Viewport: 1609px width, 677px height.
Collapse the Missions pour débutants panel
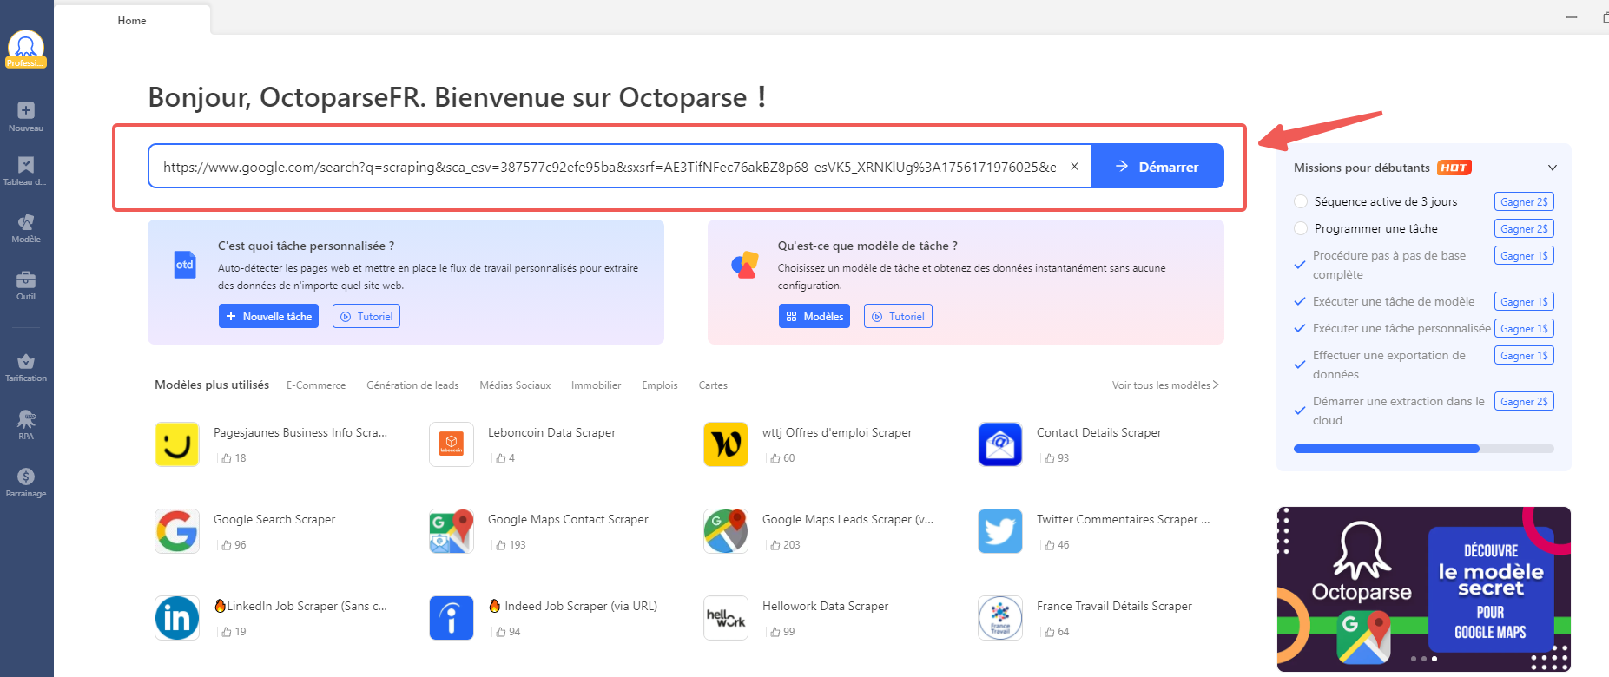[x=1553, y=168]
